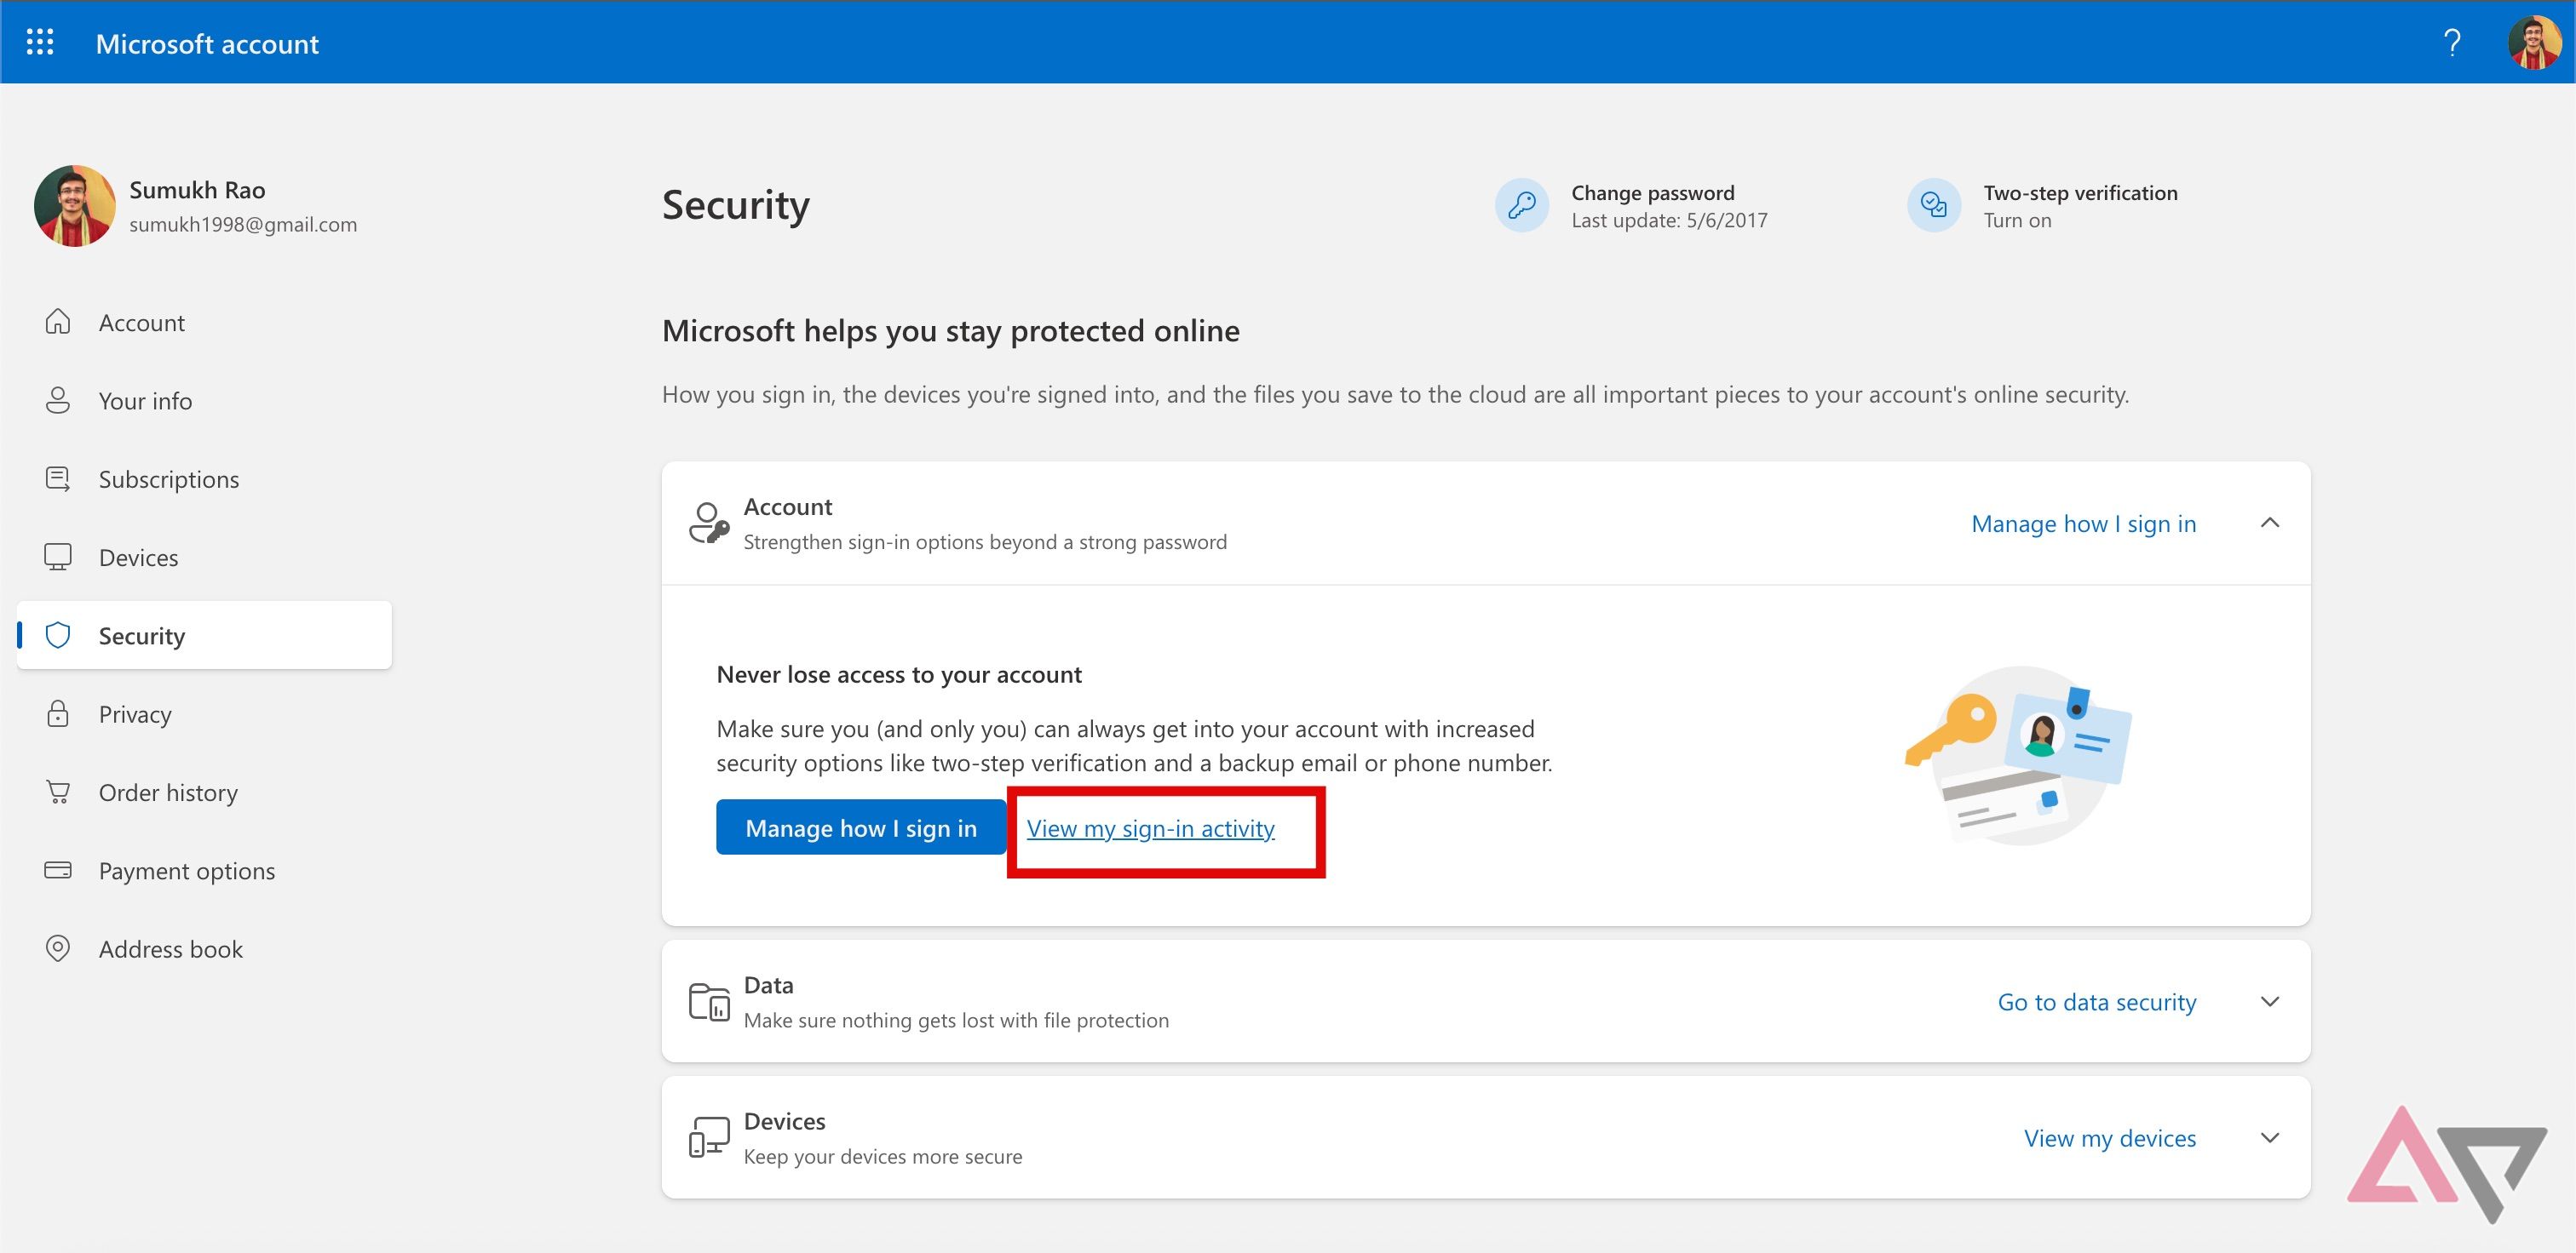
Task: Click Manage how I sign in header link
Action: [2083, 523]
